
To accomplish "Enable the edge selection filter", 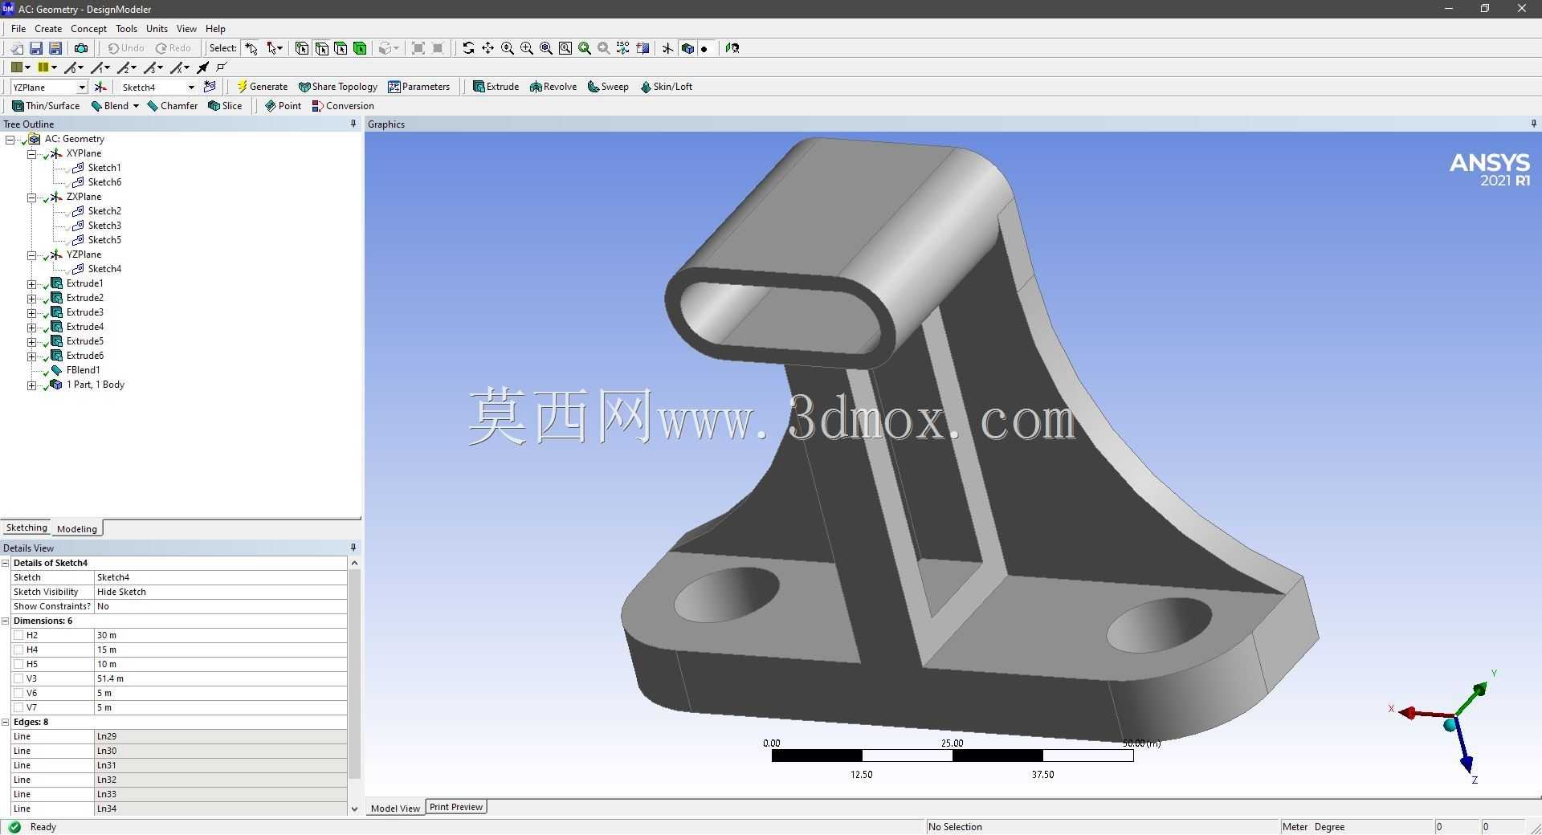I will (x=321, y=48).
